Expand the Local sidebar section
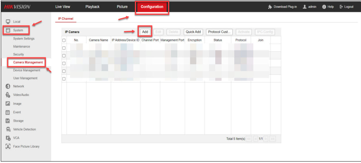 pyautogui.click(x=17, y=22)
